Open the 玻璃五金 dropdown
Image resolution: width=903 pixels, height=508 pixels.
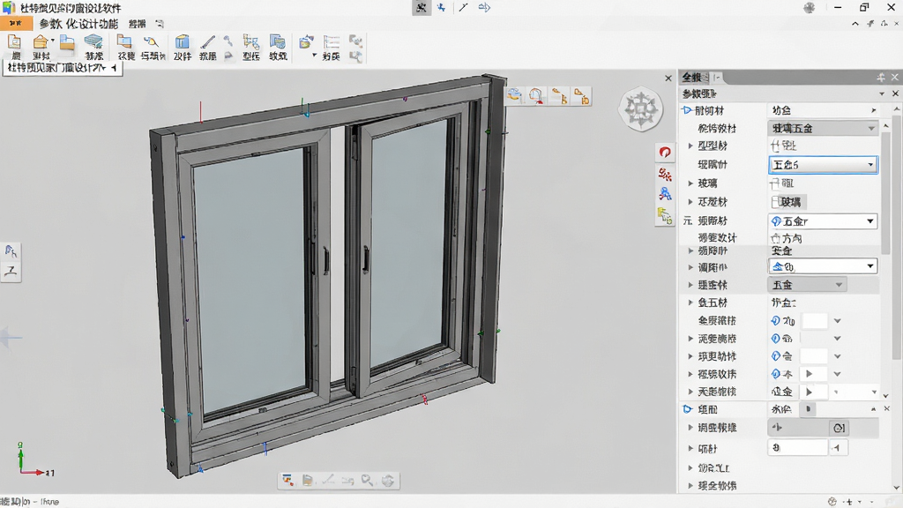pos(823,128)
